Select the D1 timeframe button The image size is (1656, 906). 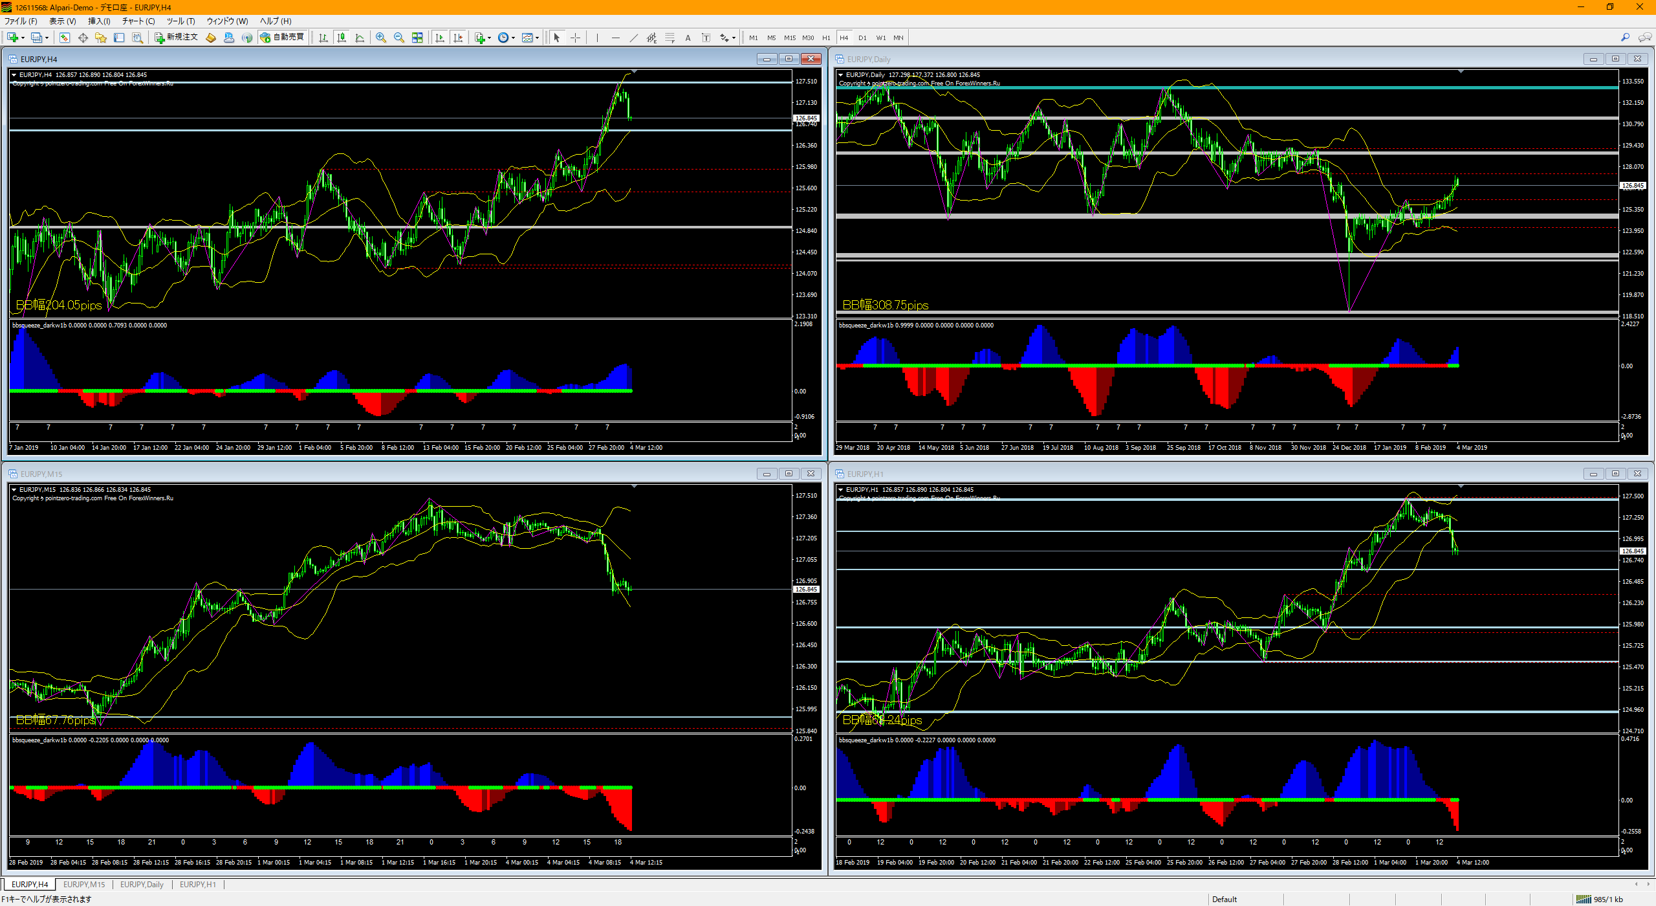pyautogui.click(x=862, y=38)
